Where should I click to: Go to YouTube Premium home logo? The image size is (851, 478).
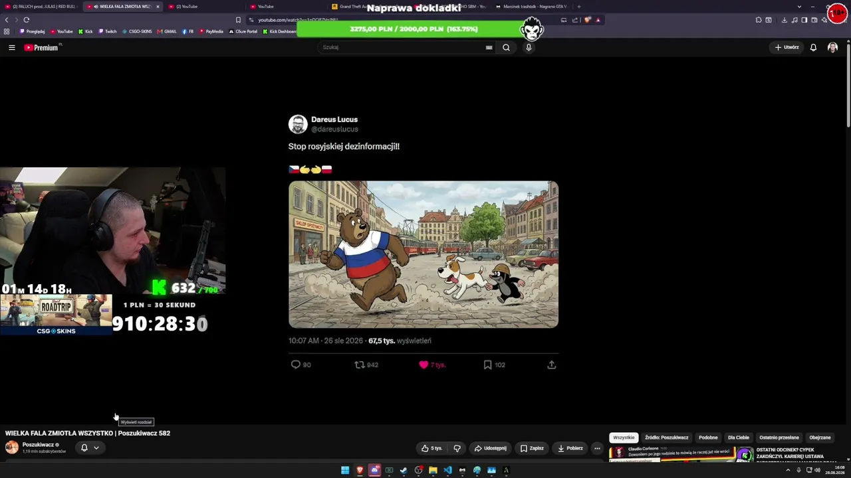tap(41, 48)
